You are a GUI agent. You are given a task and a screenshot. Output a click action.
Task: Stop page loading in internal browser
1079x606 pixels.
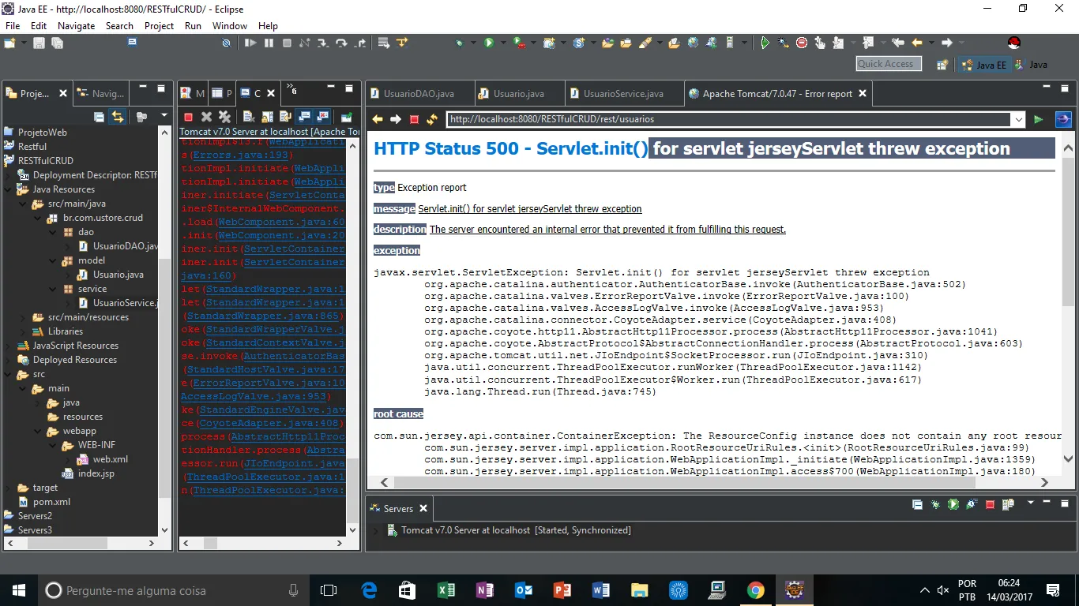click(414, 120)
